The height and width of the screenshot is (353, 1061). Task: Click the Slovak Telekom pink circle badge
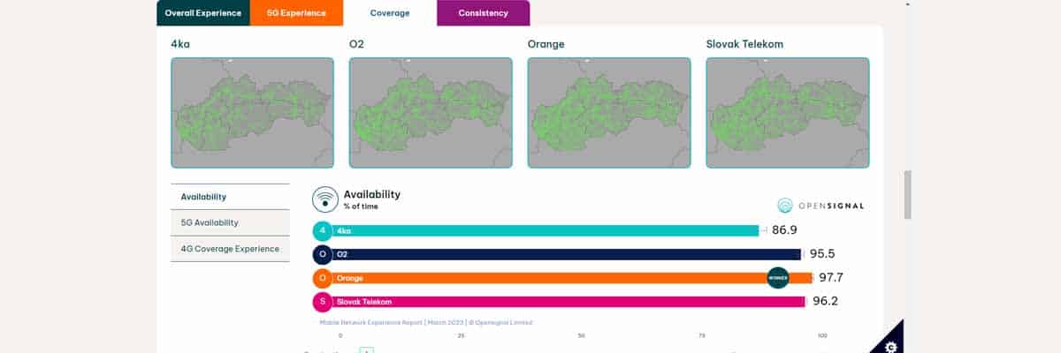323,302
